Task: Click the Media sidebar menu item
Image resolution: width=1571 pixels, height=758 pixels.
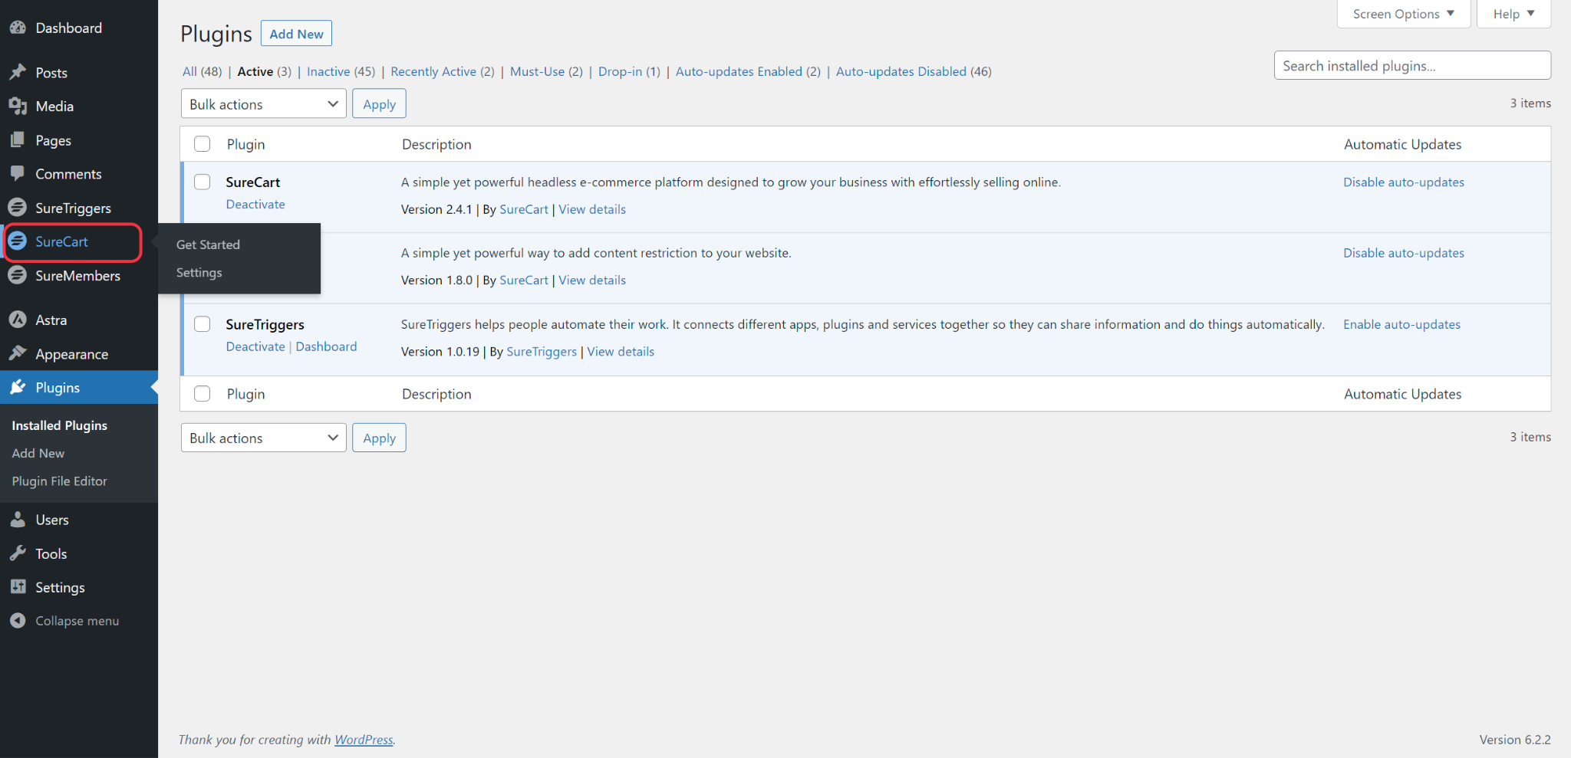Action: click(x=54, y=107)
